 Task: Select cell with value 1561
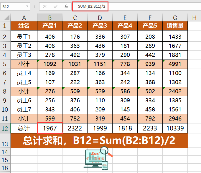tap(175, 110)
